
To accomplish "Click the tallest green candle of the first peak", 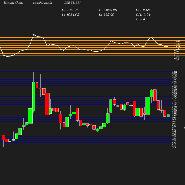I will [34, 97].
